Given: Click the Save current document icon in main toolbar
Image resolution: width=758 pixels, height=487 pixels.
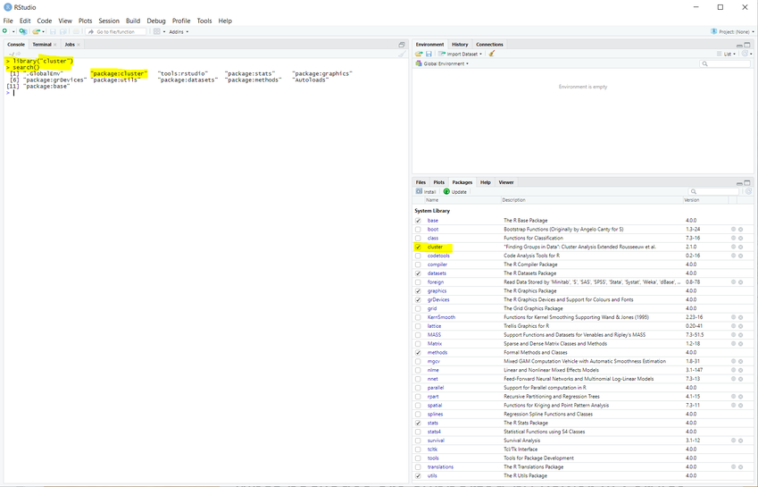Looking at the screenshot, I should click(53, 31).
